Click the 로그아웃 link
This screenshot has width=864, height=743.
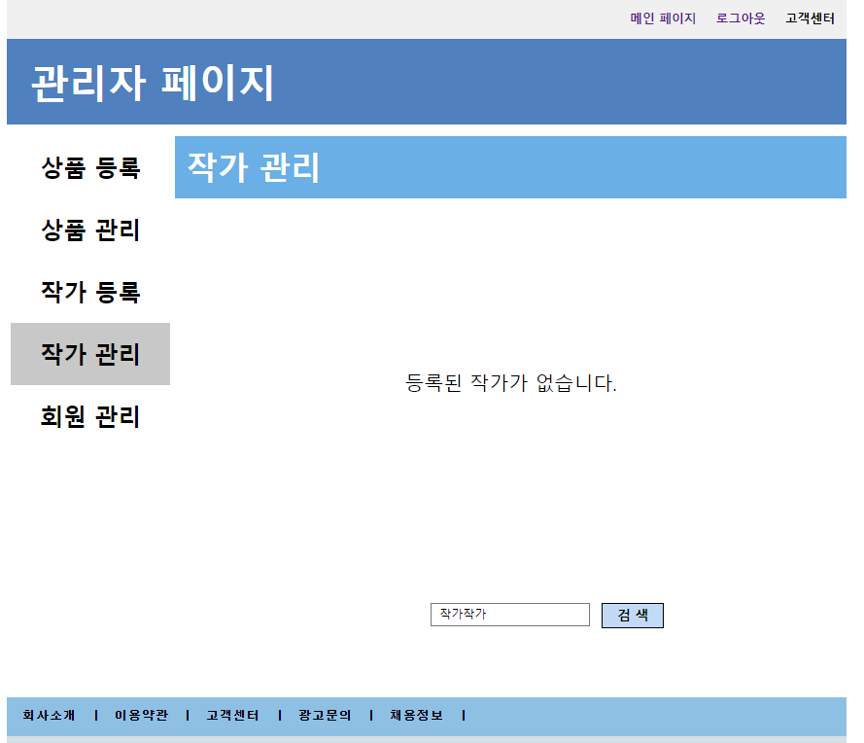coord(741,18)
